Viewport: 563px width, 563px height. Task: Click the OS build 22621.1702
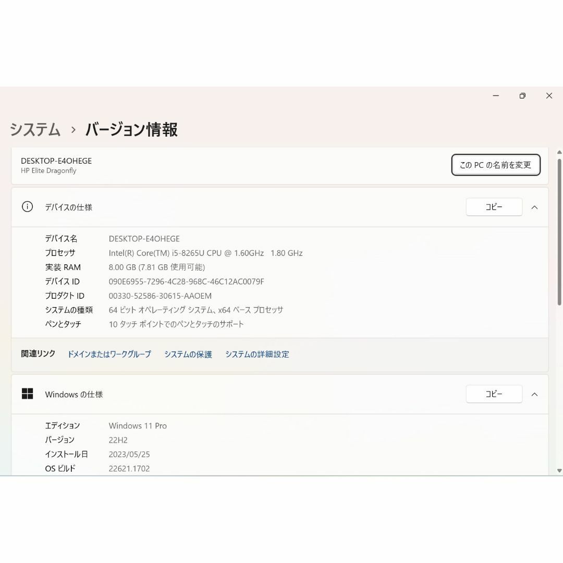point(129,469)
